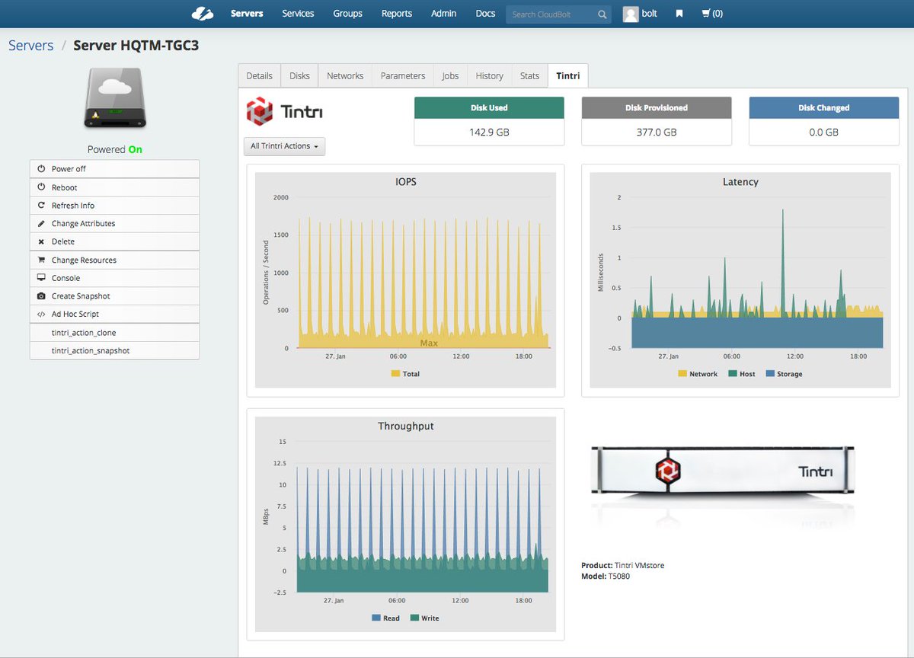914x658 pixels.
Task: Toggle Host series in Latency legend
Action: pyautogui.click(x=742, y=374)
